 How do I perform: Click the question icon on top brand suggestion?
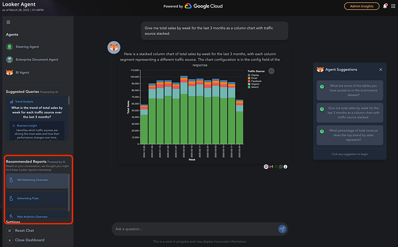click(322, 131)
